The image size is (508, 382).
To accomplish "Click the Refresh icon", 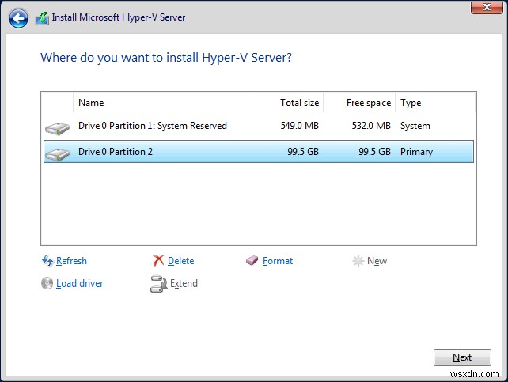I will click(47, 261).
